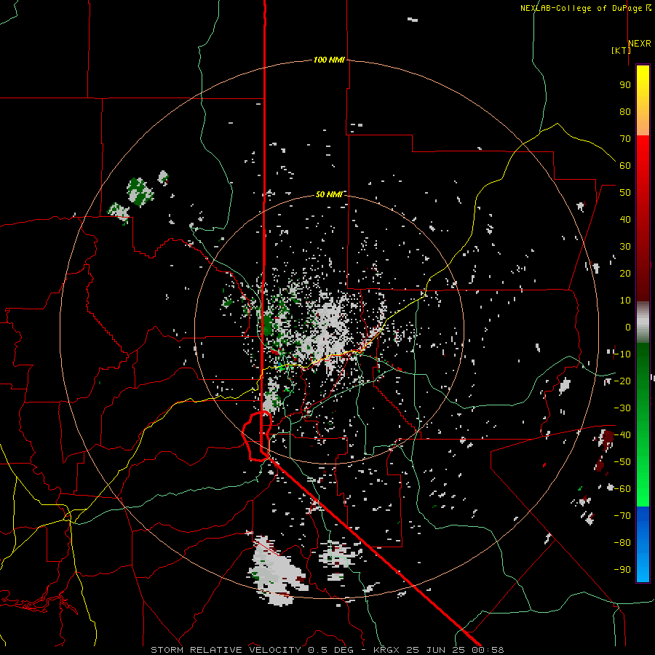This screenshot has width=655, height=655.
Task: Click the gray zero segment of color bar
Action: click(x=643, y=322)
